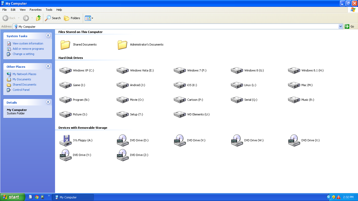The width and height of the screenshot is (358, 201).
Task: Click View system information link
Action: (28, 43)
